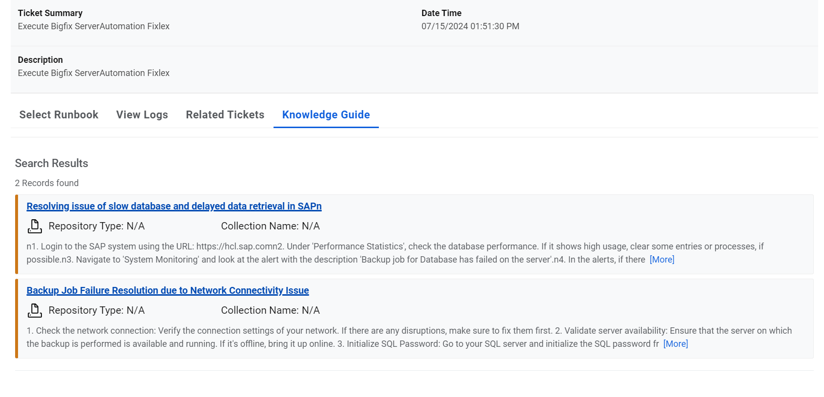Select the Knowledge Guide tab
Image resolution: width=824 pixels, height=397 pixels.
tap(326, 114)
